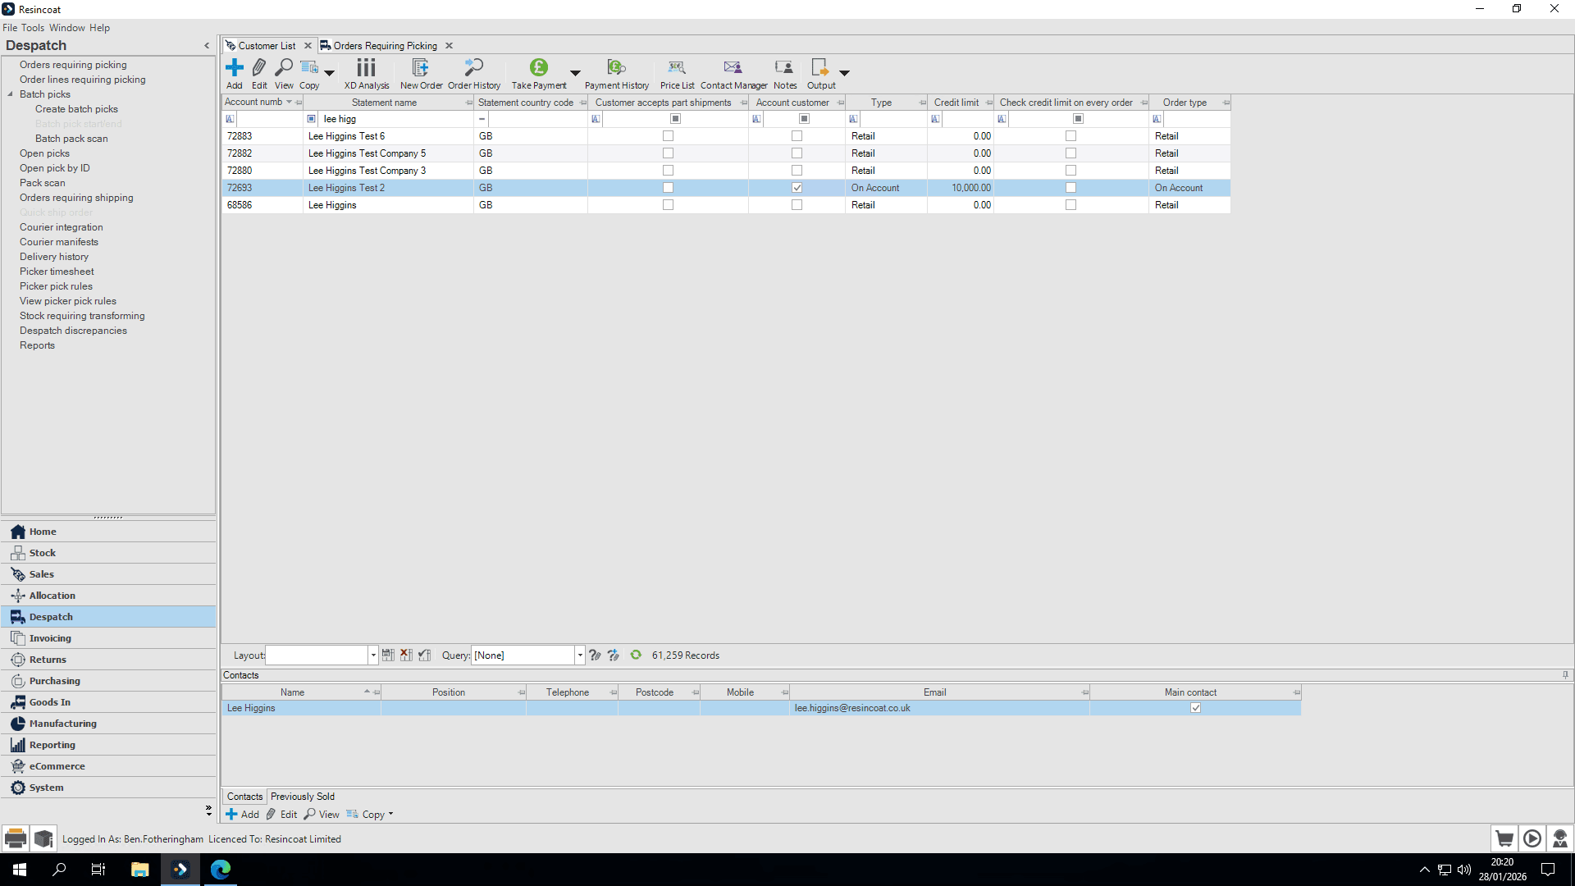Click the Edit pencil toolbar icon
1575x886 pixels.
(x=259, y=67)
